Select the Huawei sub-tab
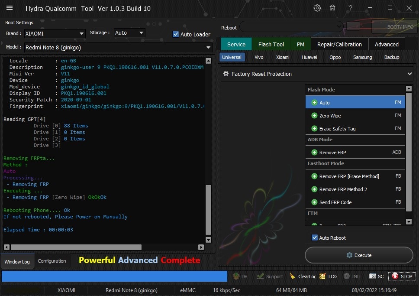The height and width of the screenshot is (296, 419). point(309,57)
